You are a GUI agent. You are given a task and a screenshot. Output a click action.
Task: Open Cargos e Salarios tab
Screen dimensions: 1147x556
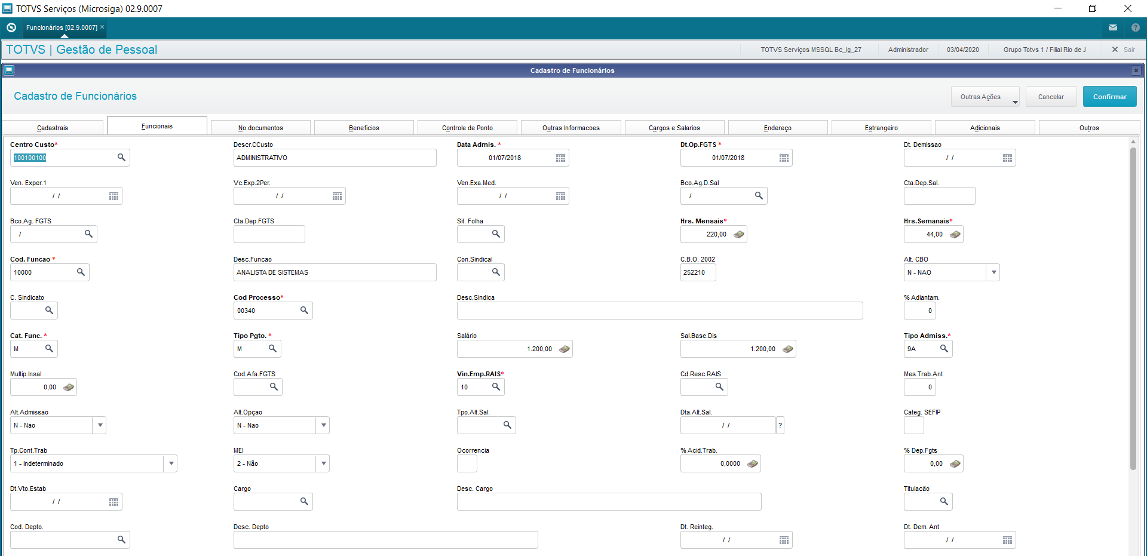(674, 128)
